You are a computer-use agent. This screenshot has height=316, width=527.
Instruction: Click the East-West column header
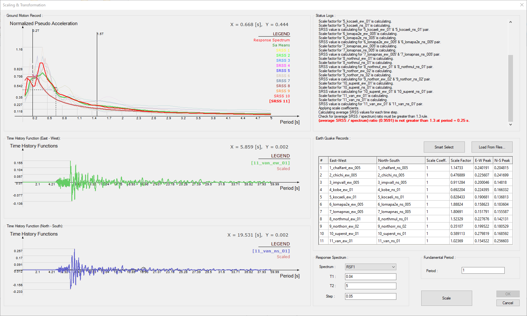click(x=338, y=161)
